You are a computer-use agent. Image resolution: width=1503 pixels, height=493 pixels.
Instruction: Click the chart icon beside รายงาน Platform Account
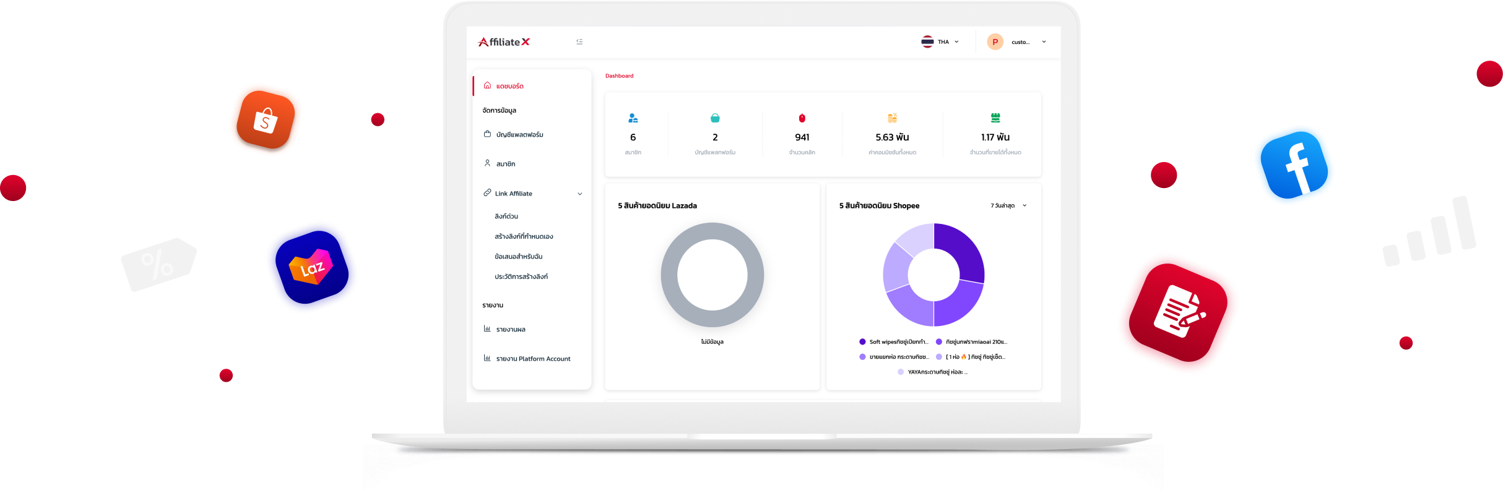[487, 358]
